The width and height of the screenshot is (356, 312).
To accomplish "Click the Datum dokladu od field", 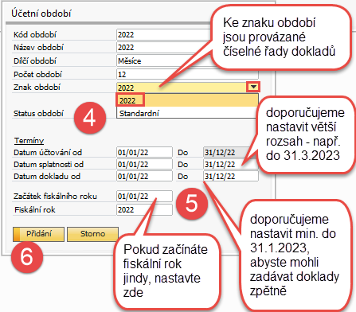I will tap(144, 176).
